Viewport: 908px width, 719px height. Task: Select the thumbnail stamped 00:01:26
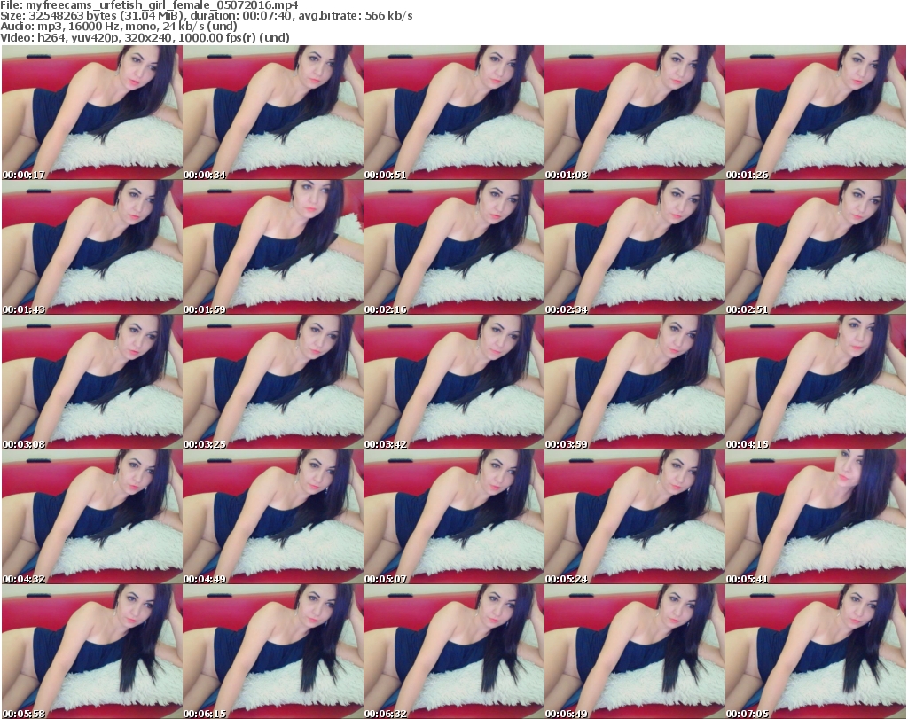pos(816,113)
